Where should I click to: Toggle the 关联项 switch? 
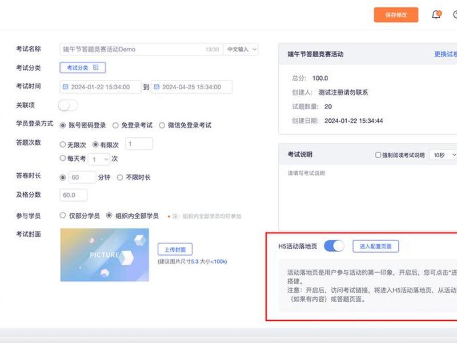(68, 105)
